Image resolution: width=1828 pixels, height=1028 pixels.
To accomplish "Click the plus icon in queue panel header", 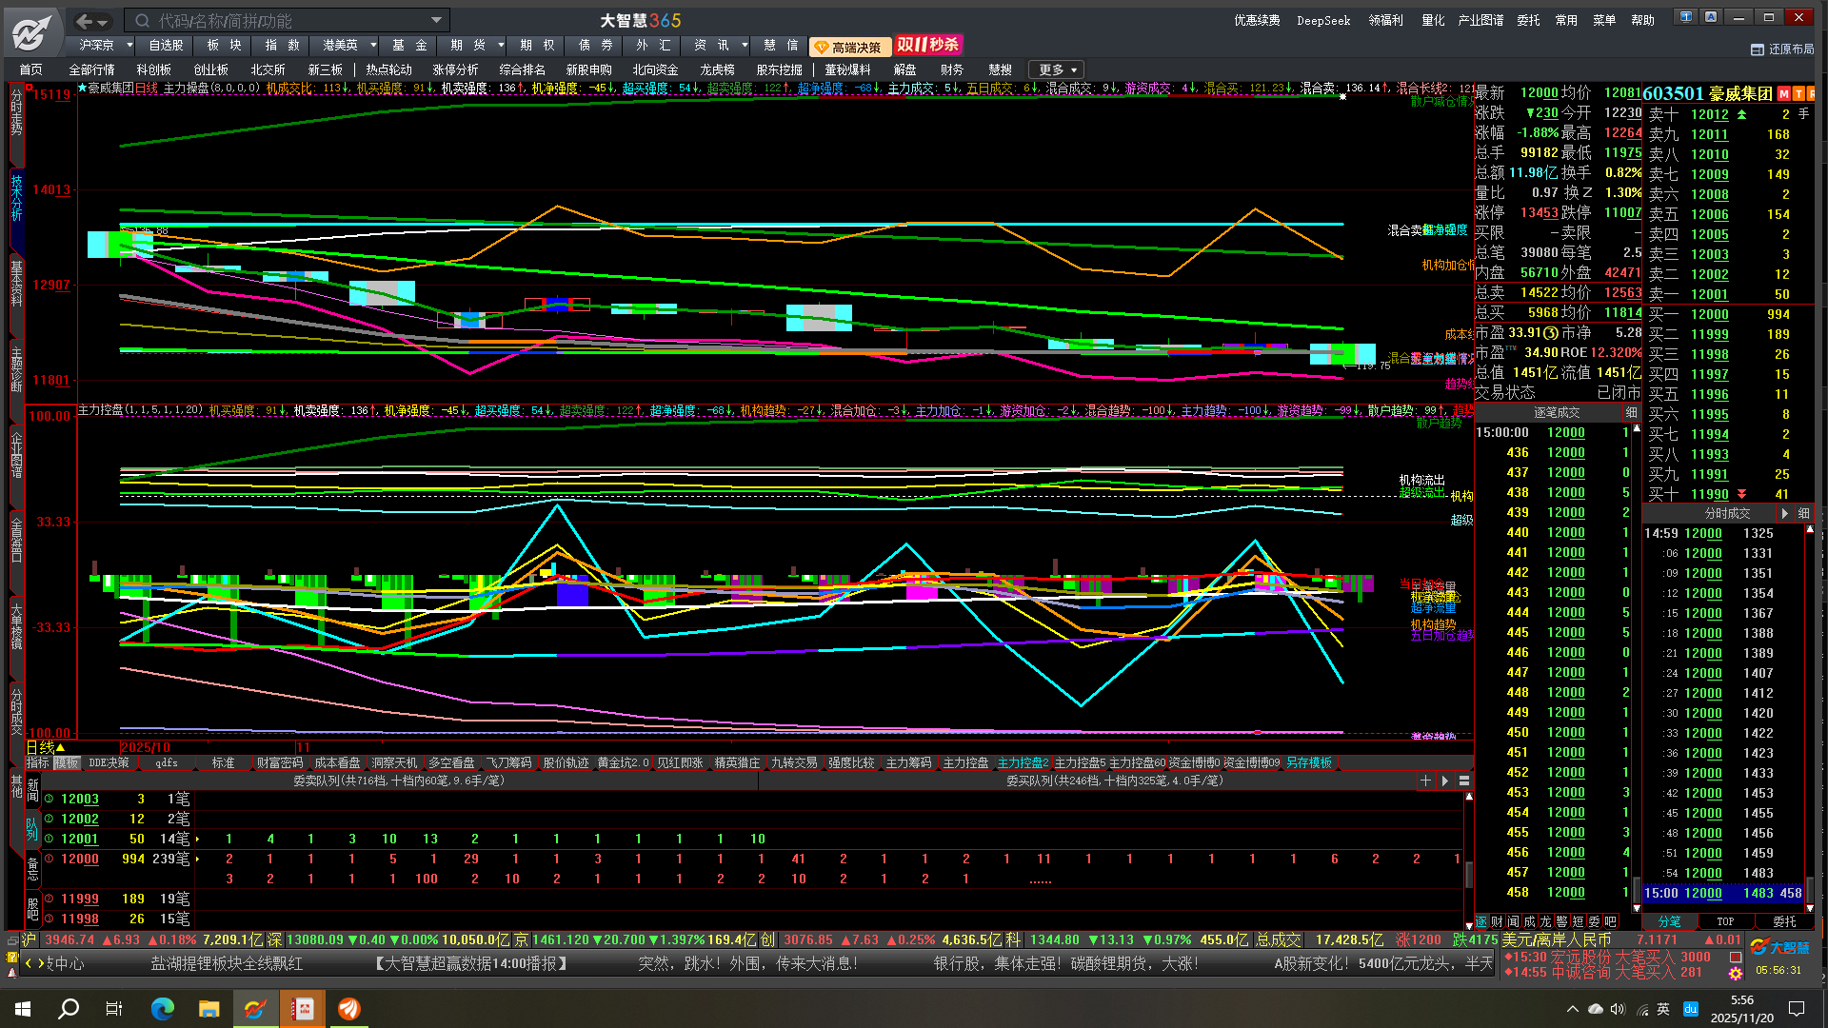I will click(x=1425, y=781).
